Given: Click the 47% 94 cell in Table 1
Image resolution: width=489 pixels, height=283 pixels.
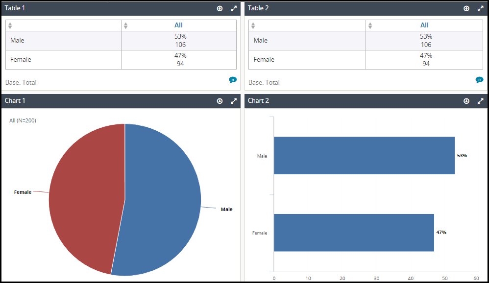Looking at the screenshot, I should [x=179, y=60].
